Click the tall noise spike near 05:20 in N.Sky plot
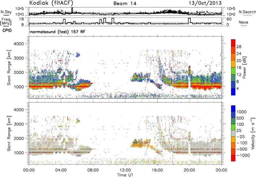 (x=72, y=10)
